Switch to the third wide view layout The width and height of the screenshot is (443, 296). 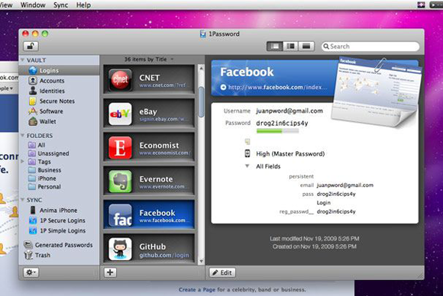tap(306, 46)
